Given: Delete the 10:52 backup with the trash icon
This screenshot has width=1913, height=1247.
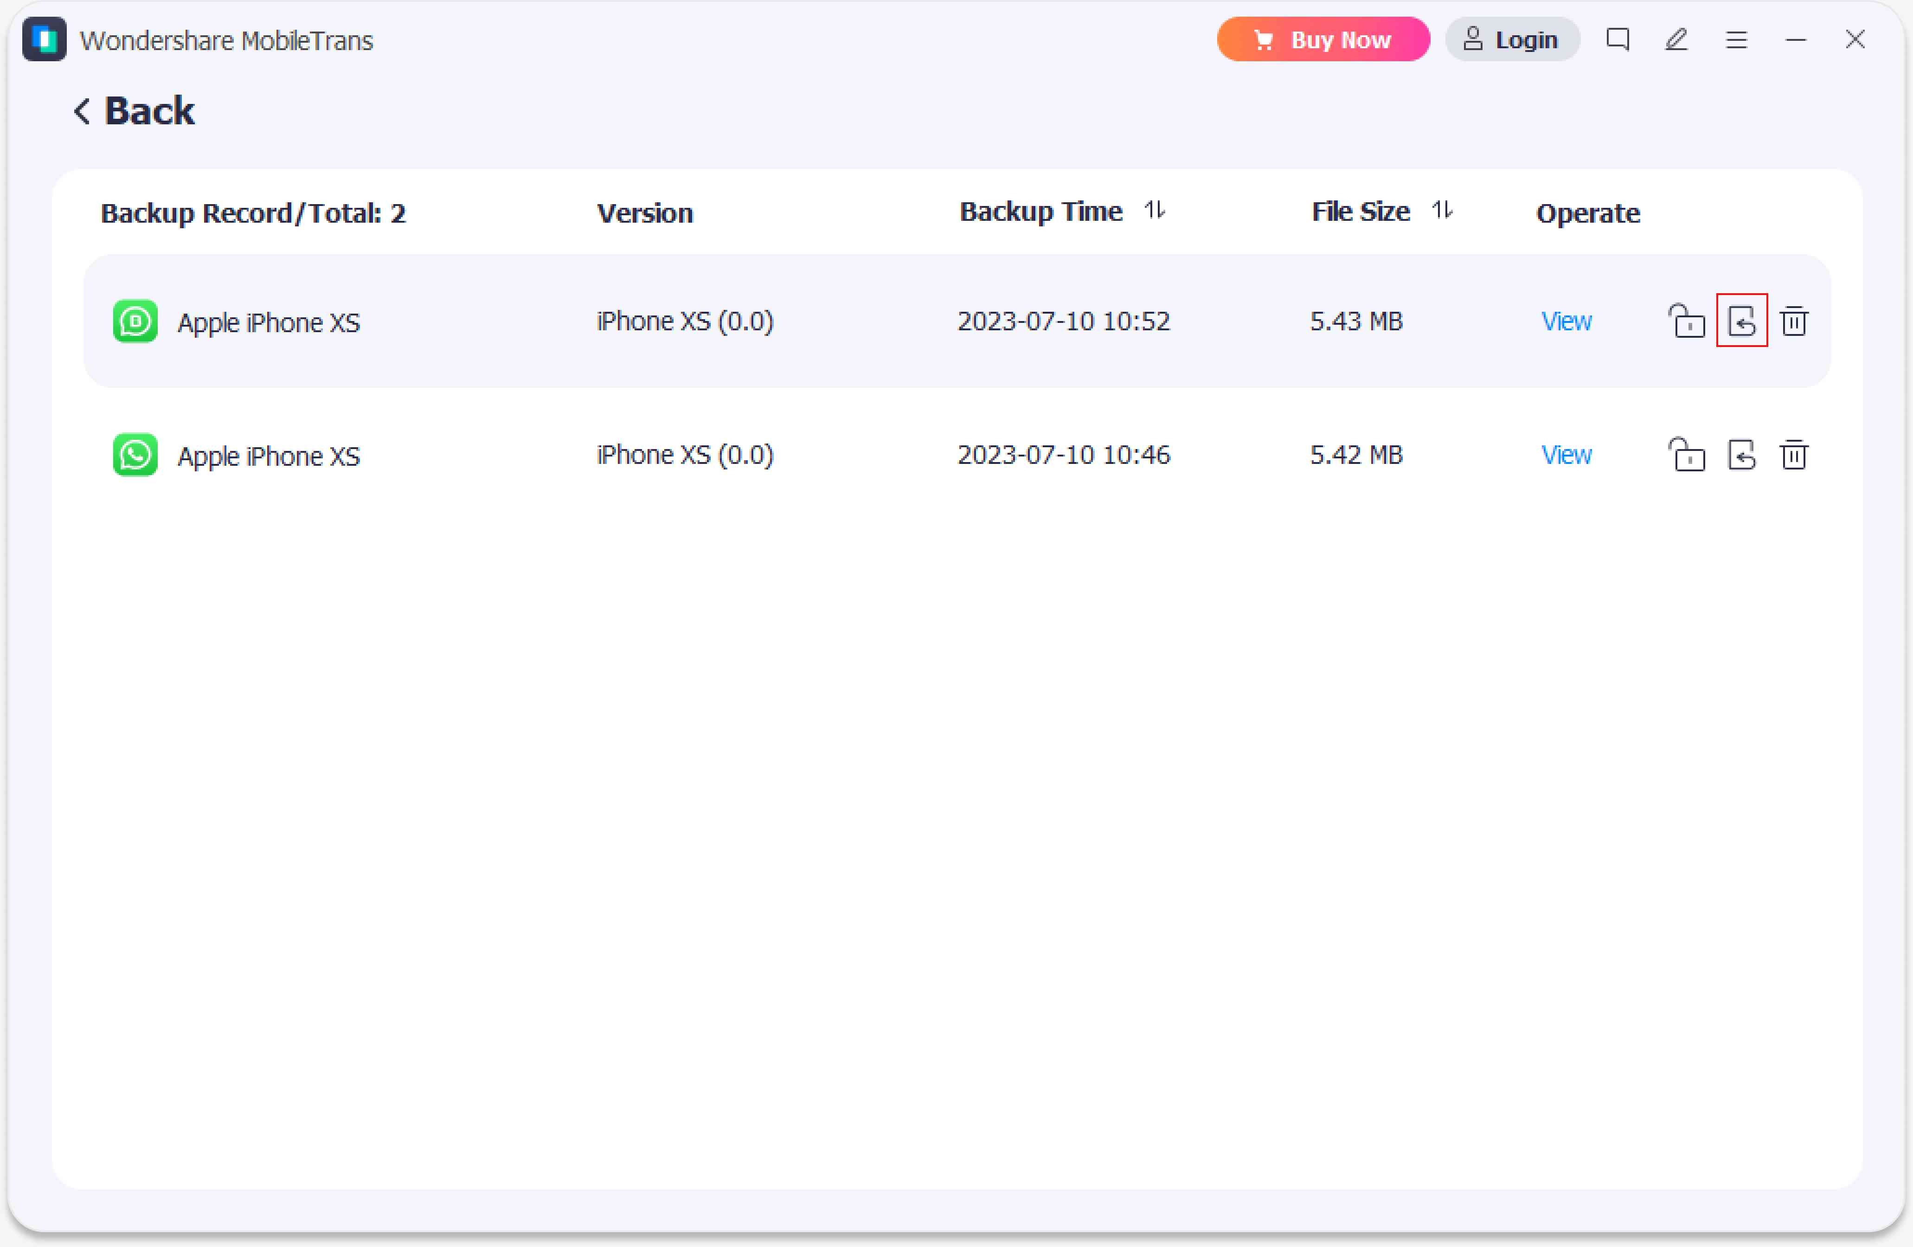Looking at the screenshot, I should (1794, 321).
